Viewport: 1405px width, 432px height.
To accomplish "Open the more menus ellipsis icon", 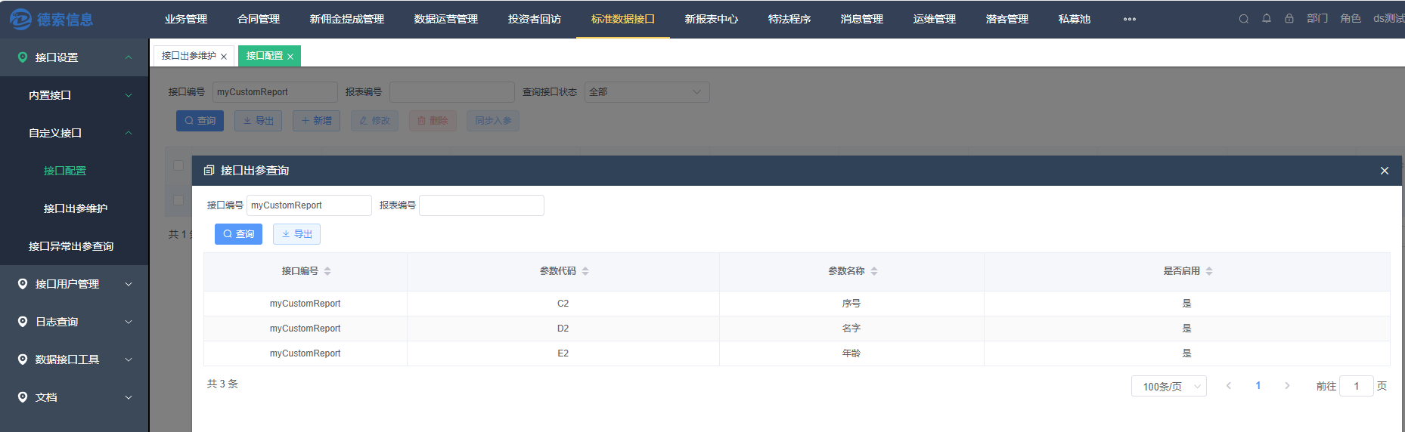I will 1130,20.
